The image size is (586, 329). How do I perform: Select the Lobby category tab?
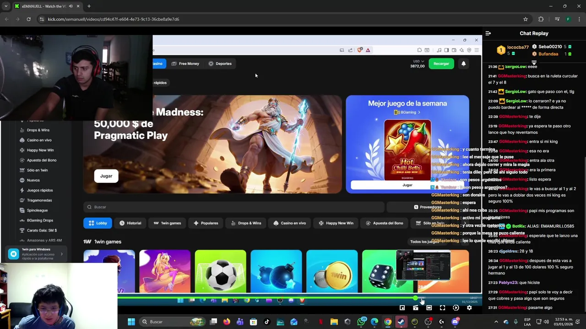click(x=98, y=223)
